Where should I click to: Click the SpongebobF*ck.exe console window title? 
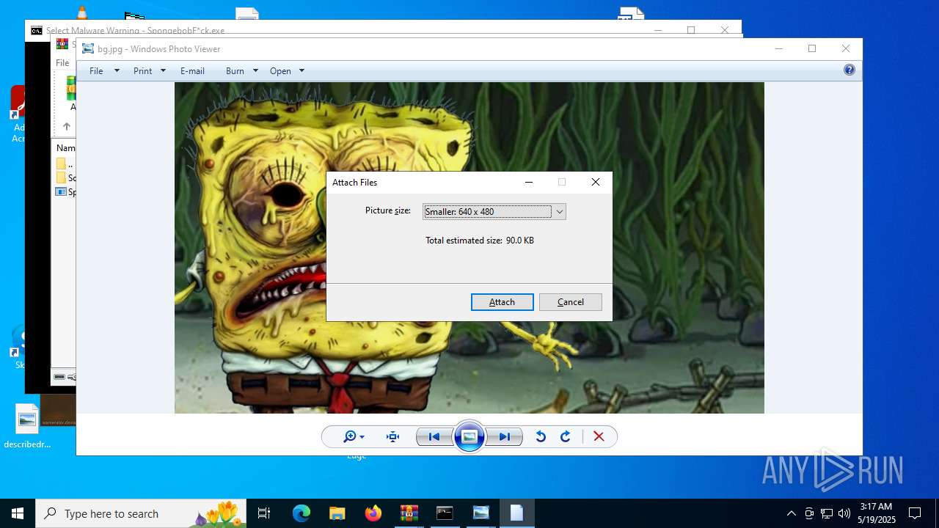point(135,31)
